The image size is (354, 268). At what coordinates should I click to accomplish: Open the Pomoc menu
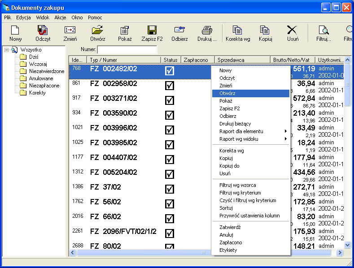coord(95,17)
